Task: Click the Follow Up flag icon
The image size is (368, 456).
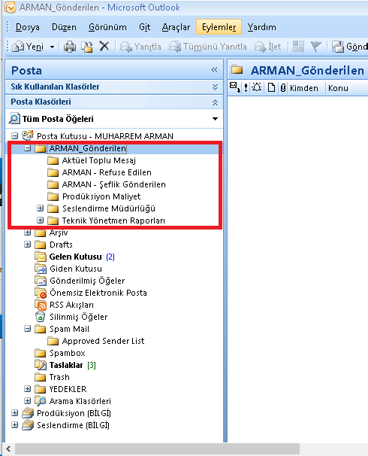Action: coord(315,46)
